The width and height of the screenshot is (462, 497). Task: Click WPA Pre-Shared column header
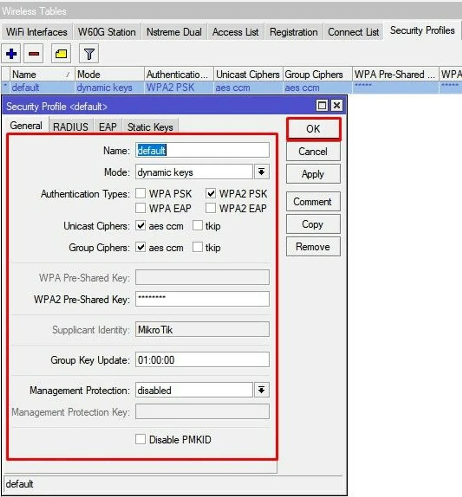point(395,74)
